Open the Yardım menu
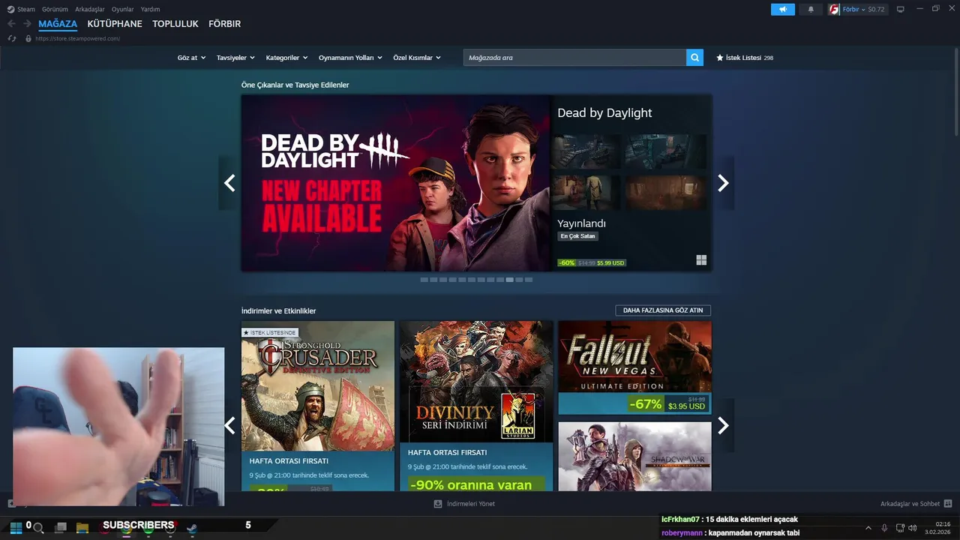The width and height of the screenshot is (960, 540). click(x=150, y=10)
